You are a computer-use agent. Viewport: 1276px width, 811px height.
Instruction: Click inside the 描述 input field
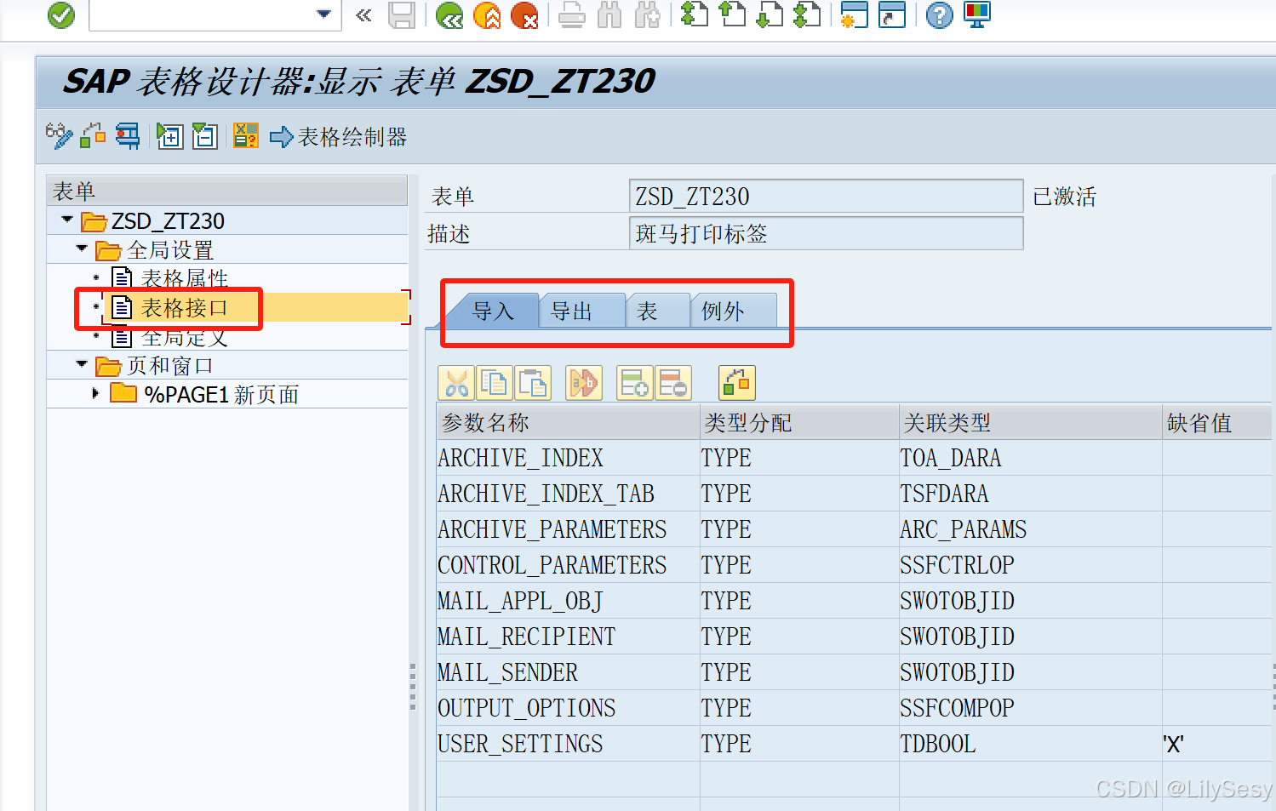coord(826,232)
